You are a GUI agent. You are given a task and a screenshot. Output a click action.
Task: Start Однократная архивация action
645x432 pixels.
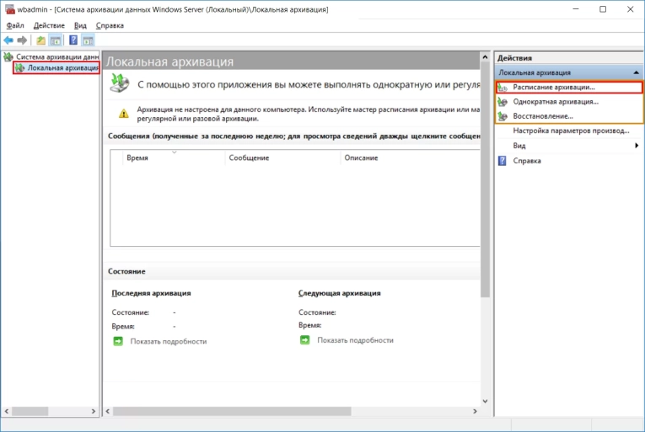pos(556,102)
